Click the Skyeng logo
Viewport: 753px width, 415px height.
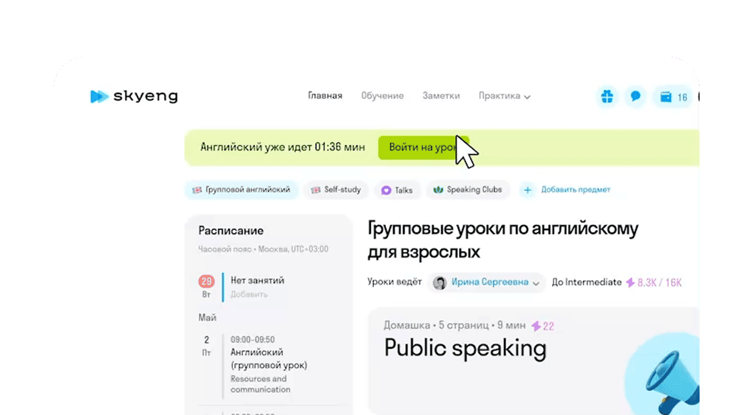(134, 96)
